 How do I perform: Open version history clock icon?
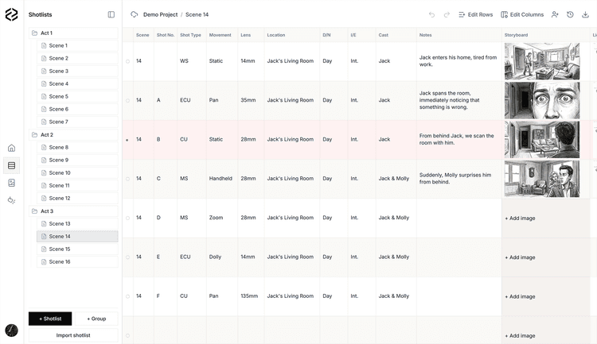click(570, 14)
